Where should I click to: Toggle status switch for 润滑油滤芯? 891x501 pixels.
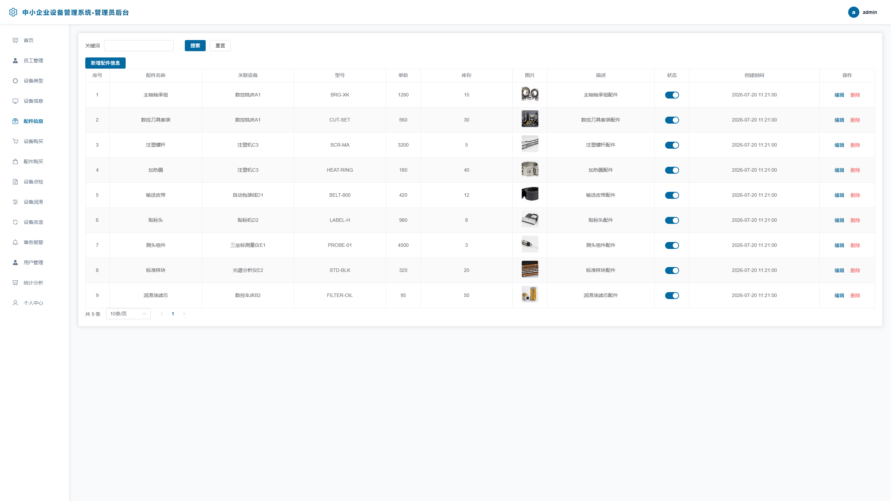pyautogui.click(x=672, y=296)
